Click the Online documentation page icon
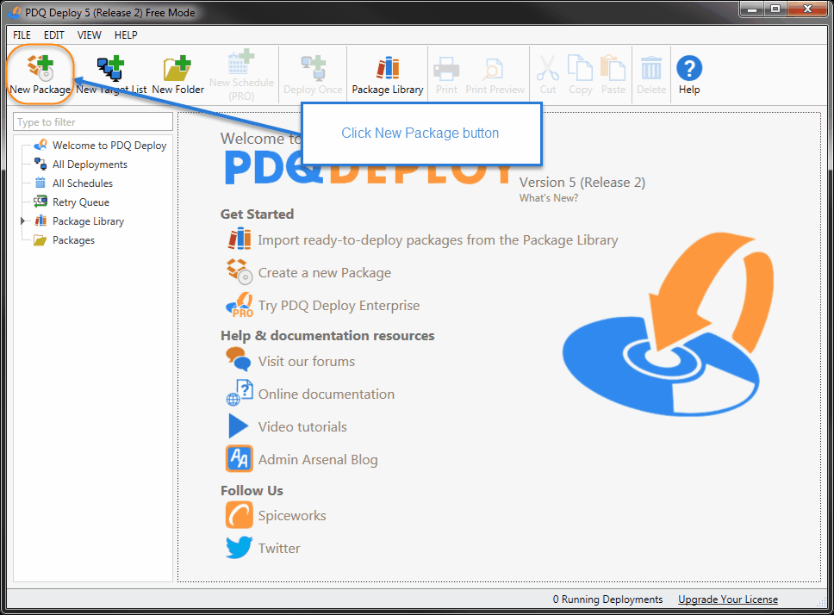 click(240, 393)
